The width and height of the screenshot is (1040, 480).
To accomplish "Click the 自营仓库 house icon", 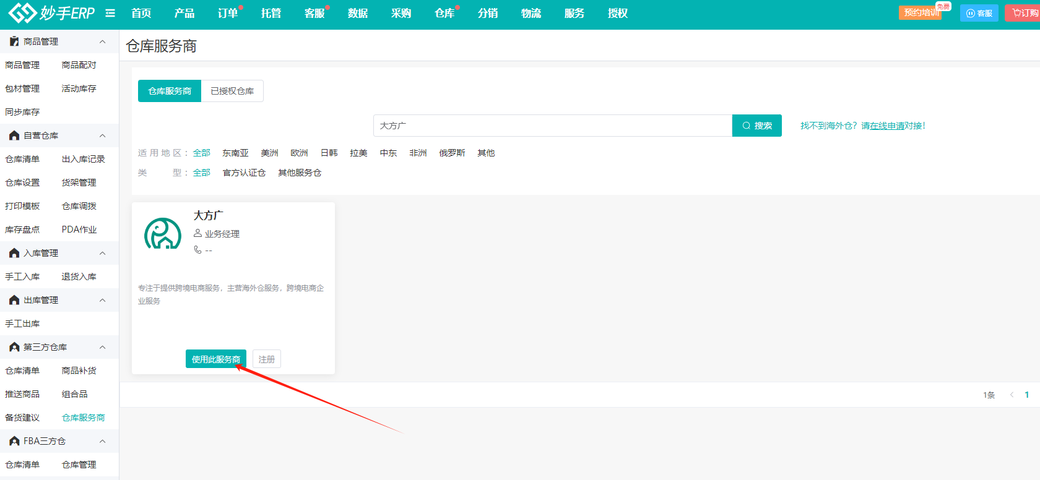I will pyautogui.click(x=14, y=135).
